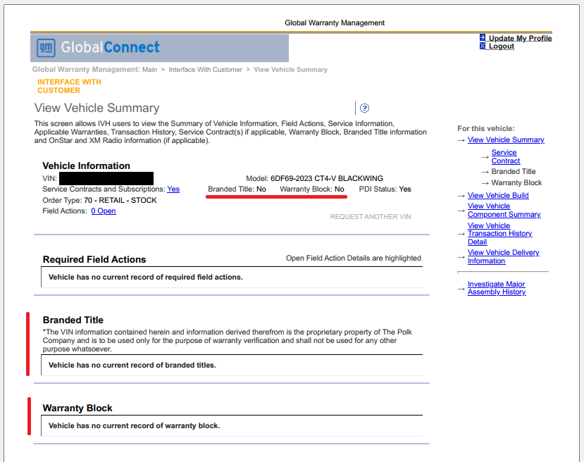
Task: Click the Update My Profile arrow icon
Action: click(x=483, y=37)
